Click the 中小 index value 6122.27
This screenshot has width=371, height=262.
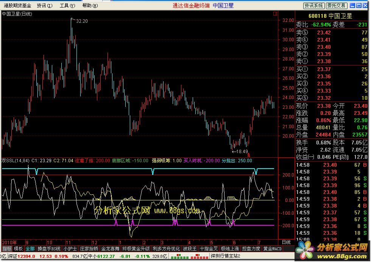pyautogui.click(x=106, y=256)
